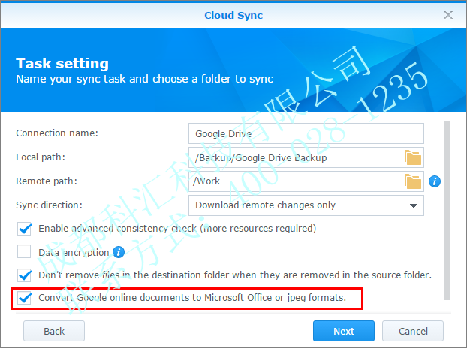Show Data encryption info tooltip
This screenshot has height=348, width=467.
point(118,252)
